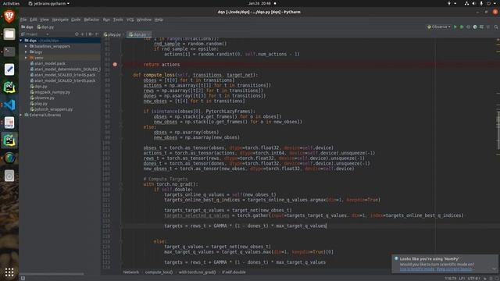Open the Refactor menu

pyautogui.click(x=91, y=20)
